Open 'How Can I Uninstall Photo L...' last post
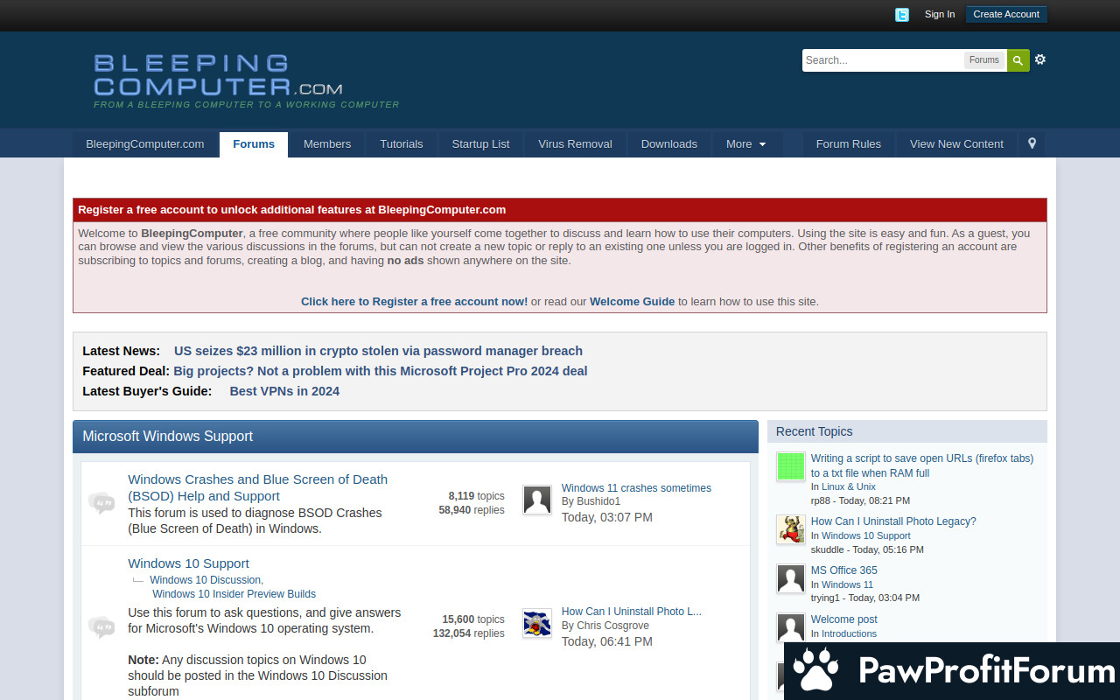The image size is (1120, 700). coord(631,612)
